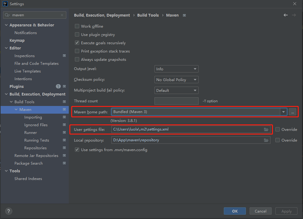This screenshot has width=303, height=219.
Task: Enable the Work offline checkbox
Action: point(77,26)
